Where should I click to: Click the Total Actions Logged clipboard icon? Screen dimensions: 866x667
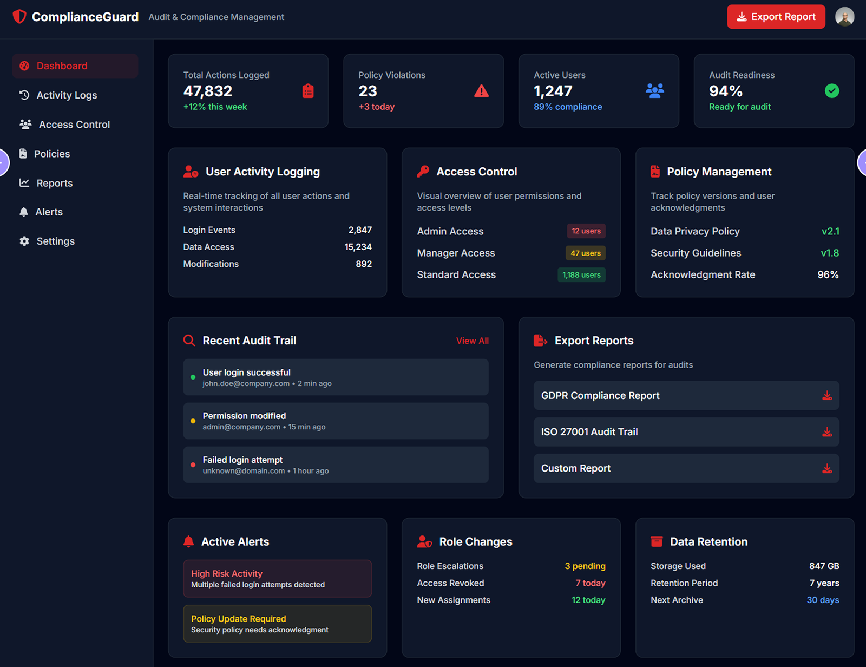[x=308, y=91]
